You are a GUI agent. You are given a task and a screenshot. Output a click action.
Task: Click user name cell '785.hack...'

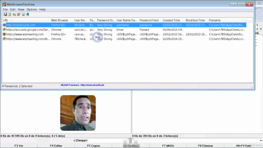point(81,39)
